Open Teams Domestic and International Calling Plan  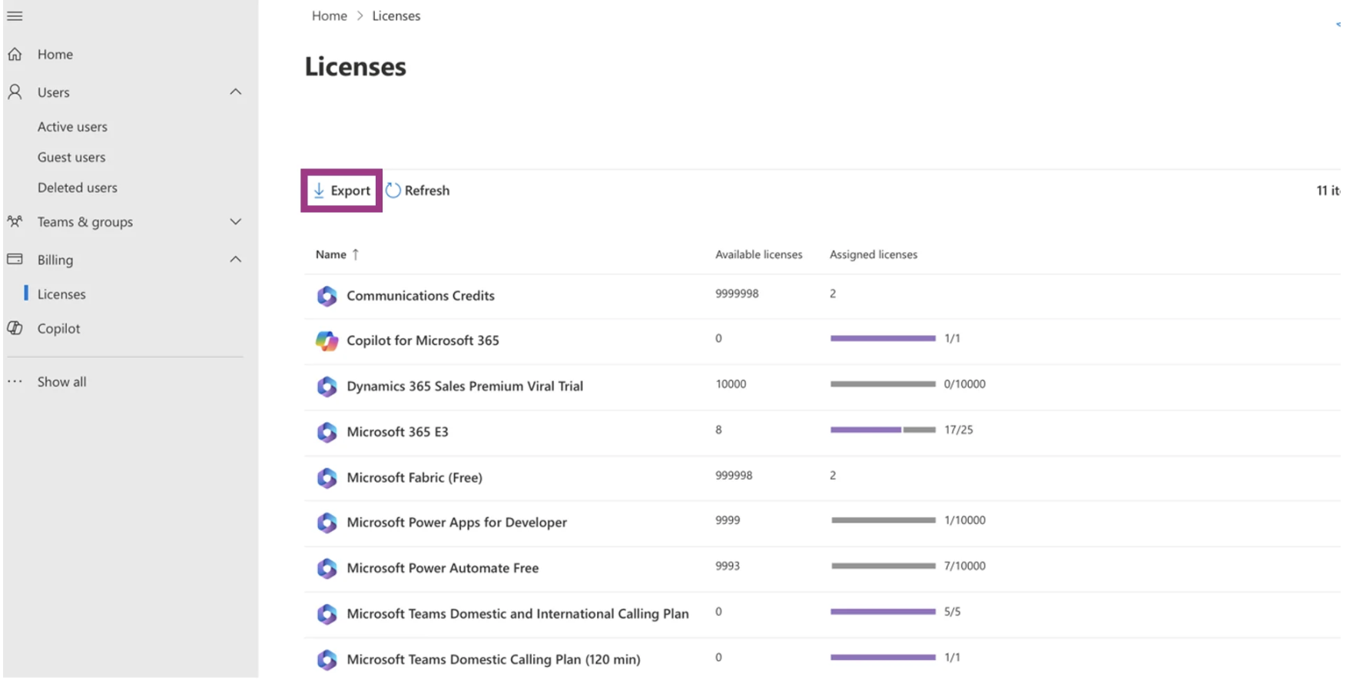click(x=517, y=613)
